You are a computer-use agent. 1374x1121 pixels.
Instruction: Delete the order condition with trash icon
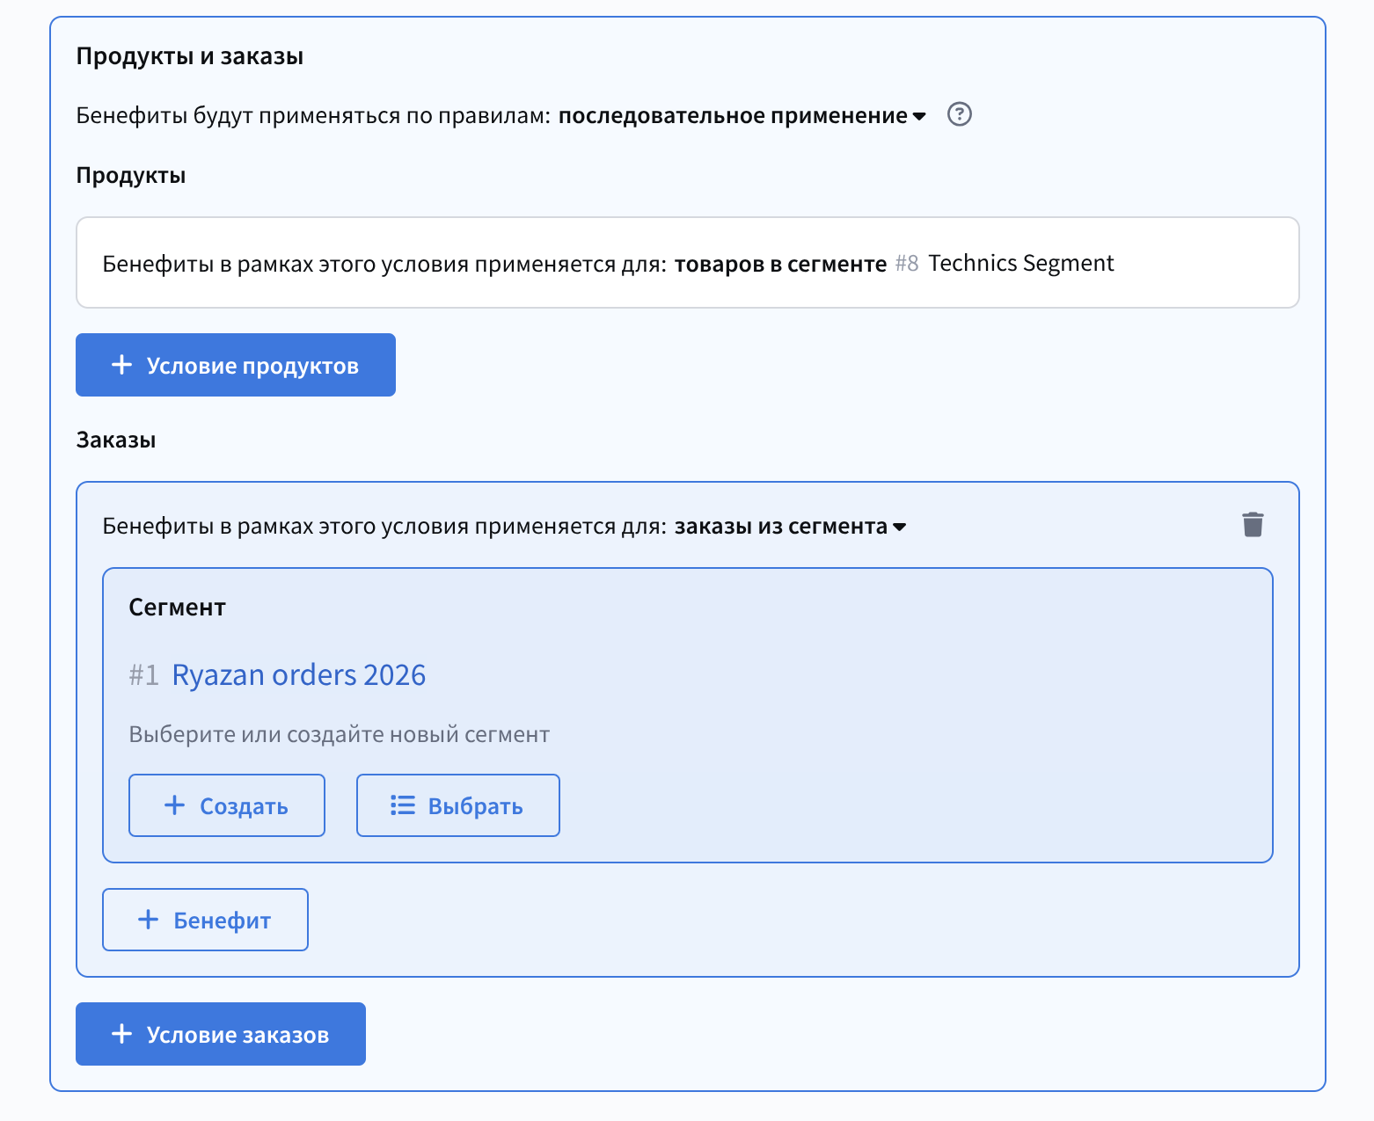(1253, 525)
